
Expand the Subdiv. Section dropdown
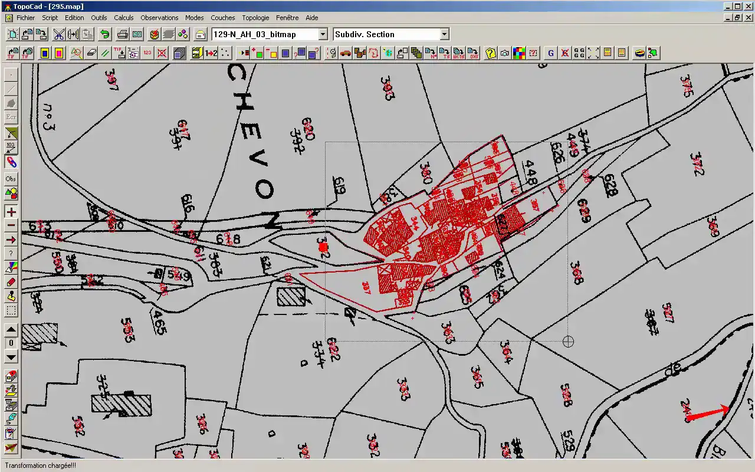[445, 34]
